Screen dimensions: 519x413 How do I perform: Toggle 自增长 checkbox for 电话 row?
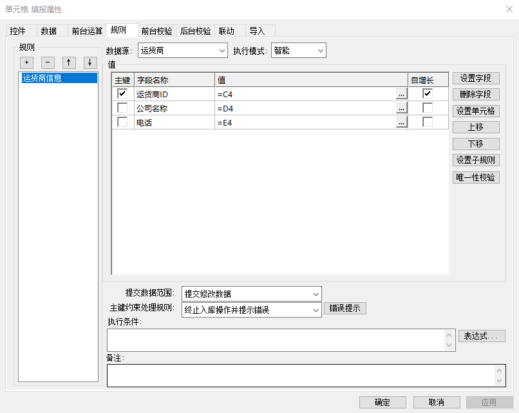point(428,122)
